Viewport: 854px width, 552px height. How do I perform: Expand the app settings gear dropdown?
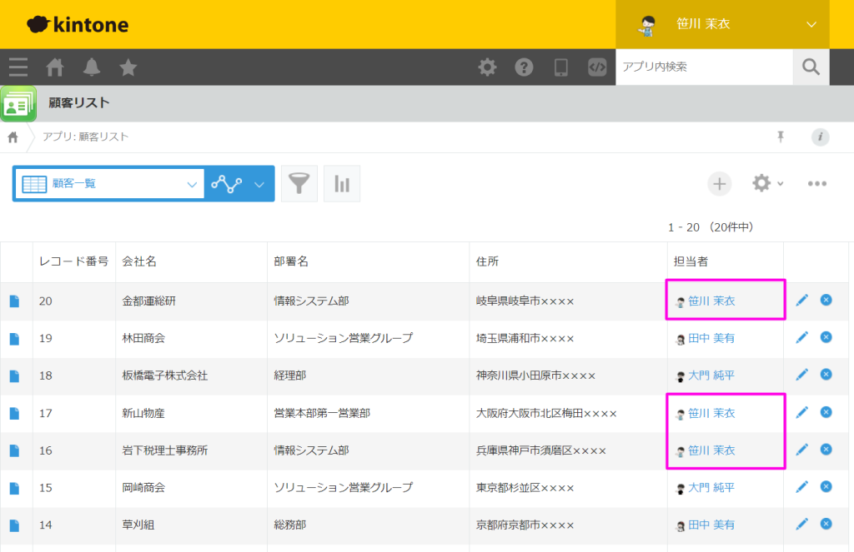point(767,183)
